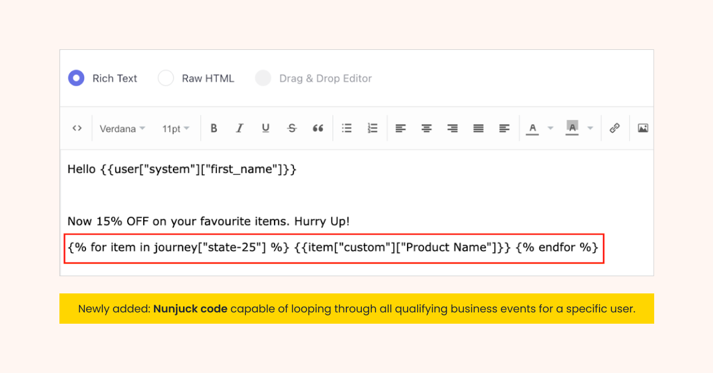Select the Rich Text radio option
The image size is (713, 373).
77,78
